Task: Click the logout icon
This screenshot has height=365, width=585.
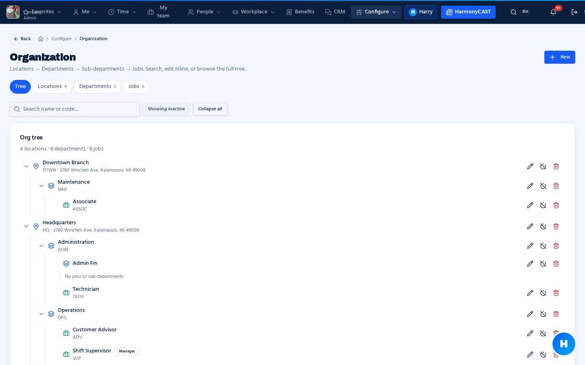Action: point(574,12)
